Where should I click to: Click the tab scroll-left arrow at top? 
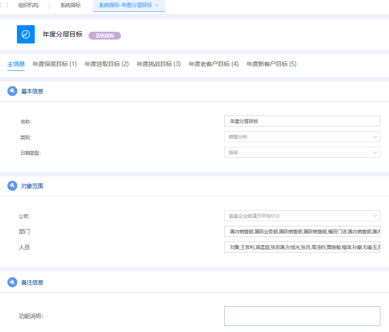click(1, 5)
